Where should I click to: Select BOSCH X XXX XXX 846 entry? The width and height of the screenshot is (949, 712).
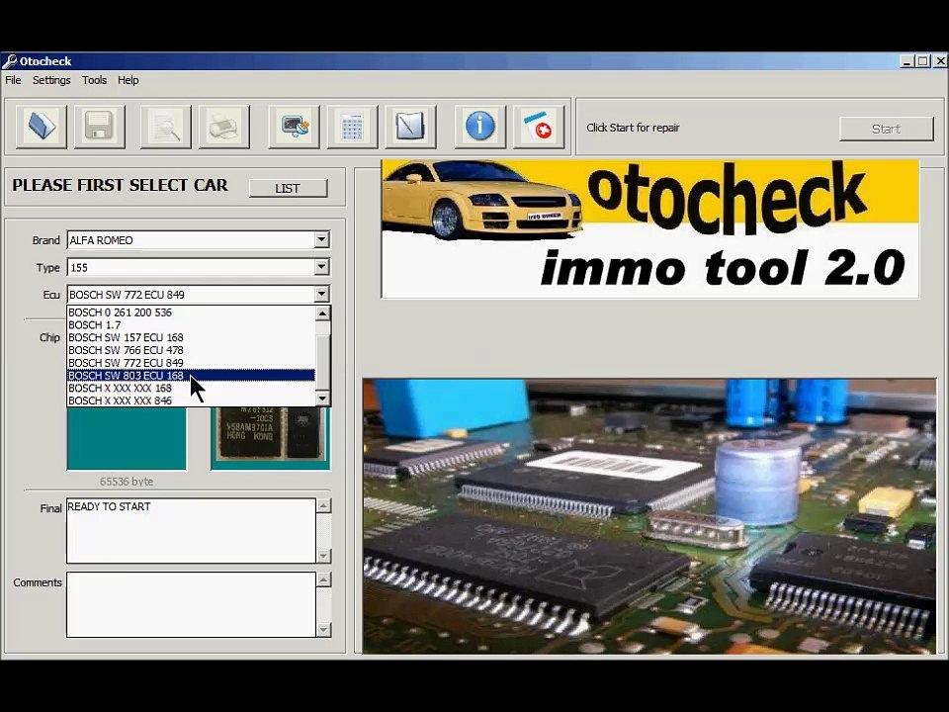191,400
